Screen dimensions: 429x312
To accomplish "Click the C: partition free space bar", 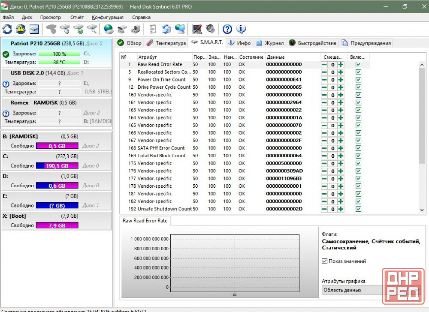I will 57,166.
